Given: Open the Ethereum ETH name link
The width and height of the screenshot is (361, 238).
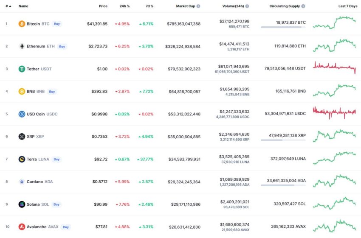Looking at the screenshot, I should pyautogui.click(x=40, y=46).
